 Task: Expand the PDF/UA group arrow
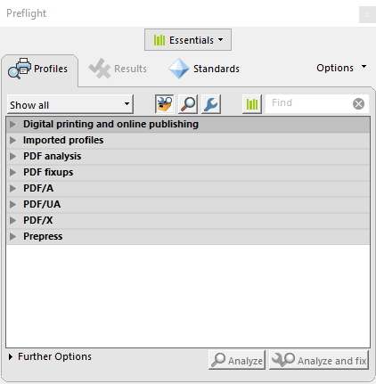point(12,204)
